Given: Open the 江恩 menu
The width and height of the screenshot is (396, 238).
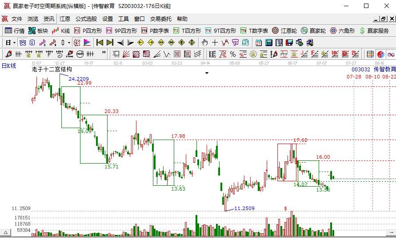Looking at the screenshot, I should coord(64,19).
